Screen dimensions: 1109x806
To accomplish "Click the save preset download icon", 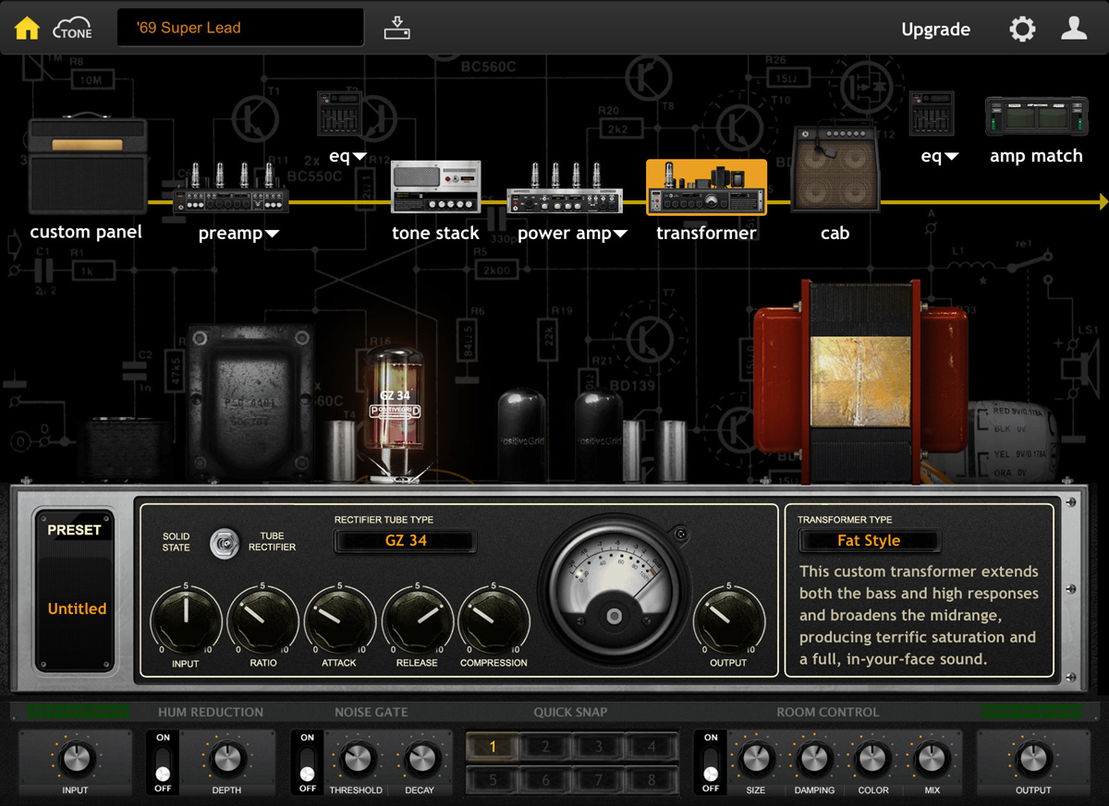I will [x=397, y=28].
